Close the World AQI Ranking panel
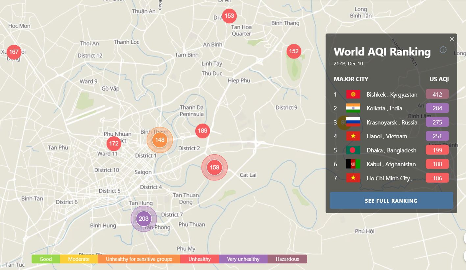Screen dimensions: 466x270 click(x=452, y=39)
